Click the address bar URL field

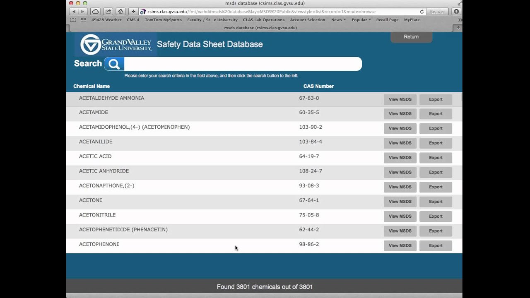coord(282,12)
